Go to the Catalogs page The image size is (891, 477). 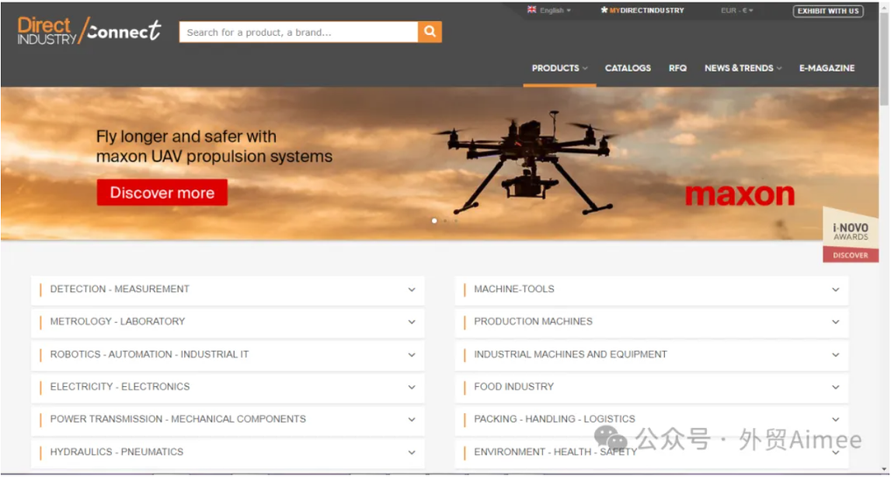tap(627, 68)
